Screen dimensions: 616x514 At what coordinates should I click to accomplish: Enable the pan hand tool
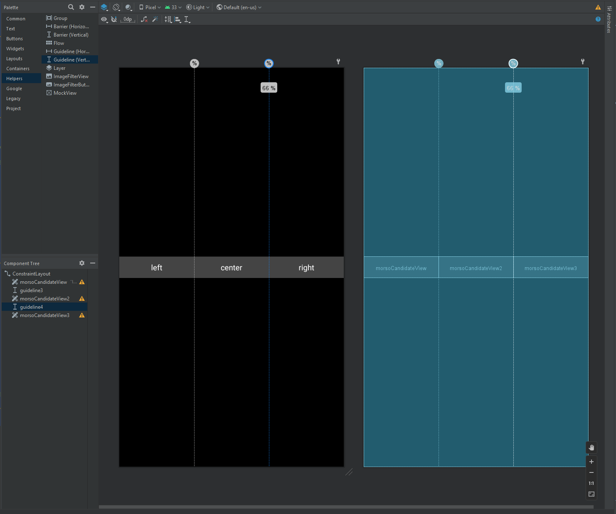point(591,448)
